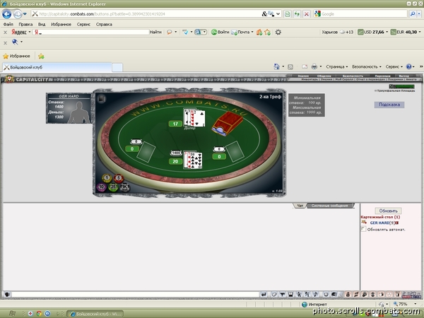Open Yandex toolbar settings gear
This screenshot has width=424, height=318.
pos(278,33)
